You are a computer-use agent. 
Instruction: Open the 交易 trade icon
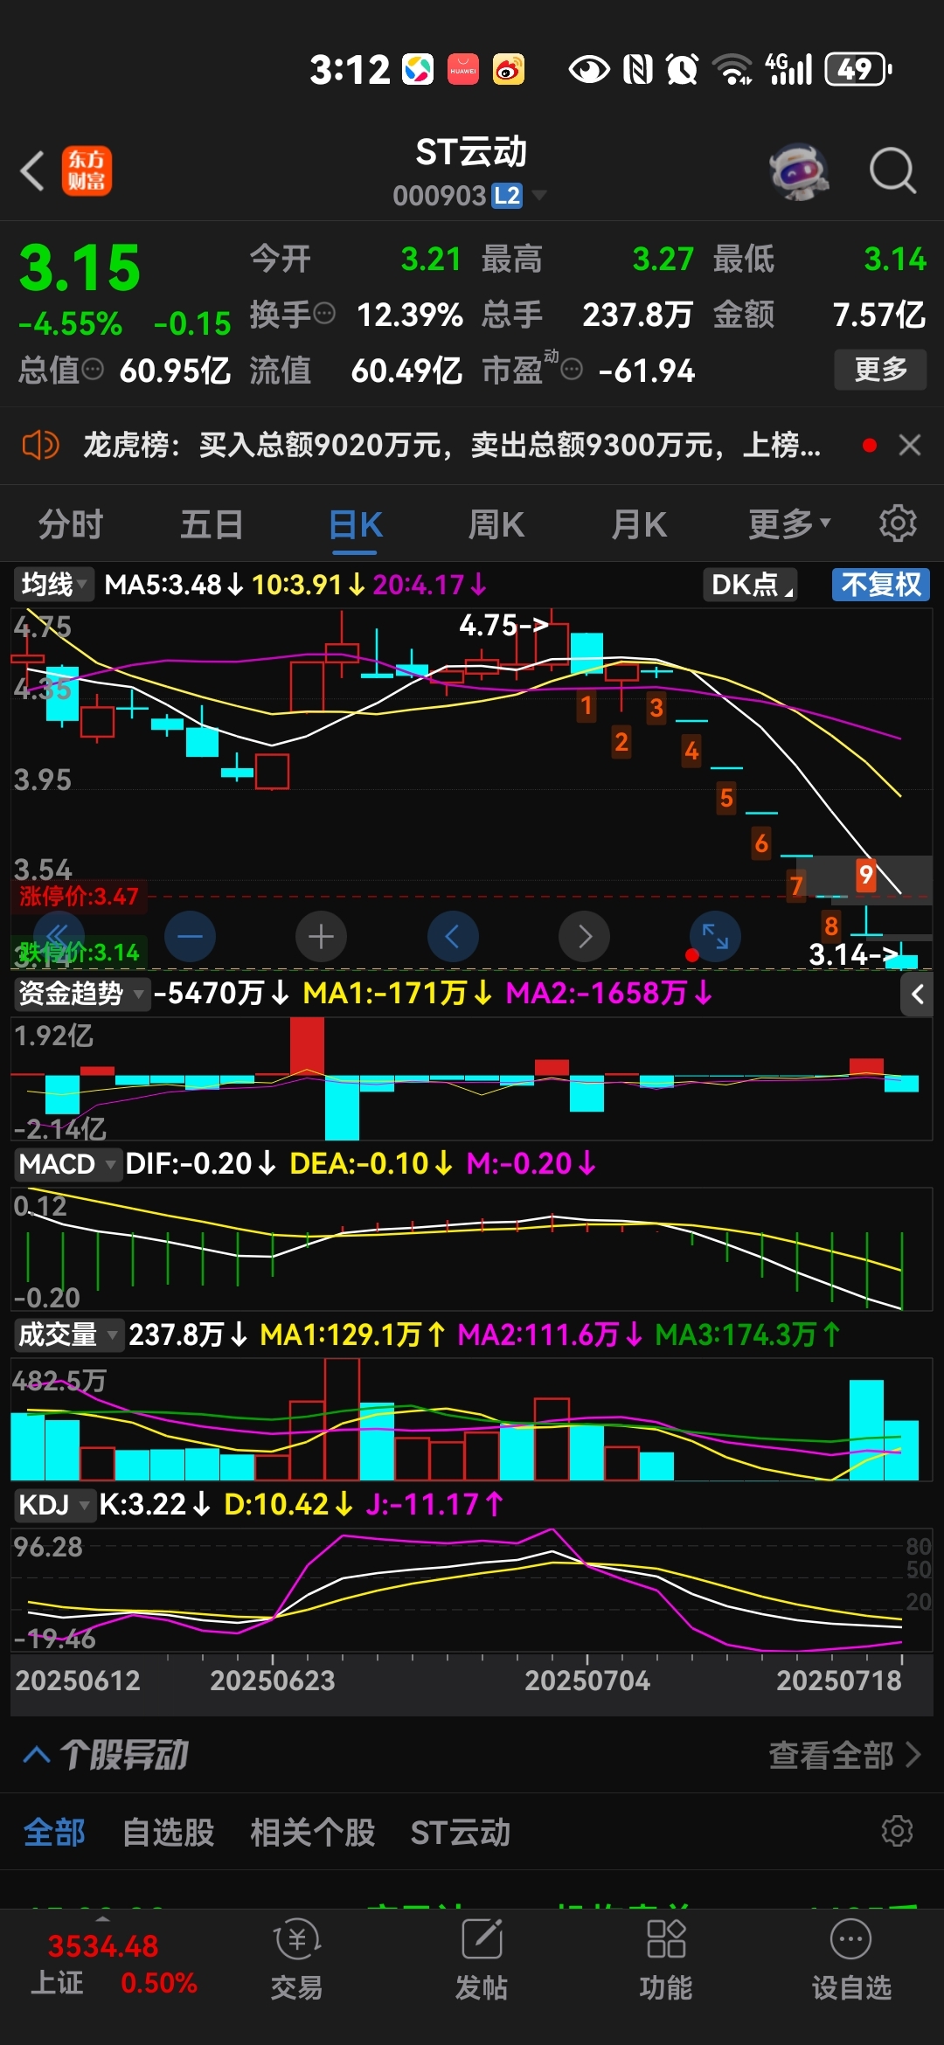click(x=296, y=1960)
